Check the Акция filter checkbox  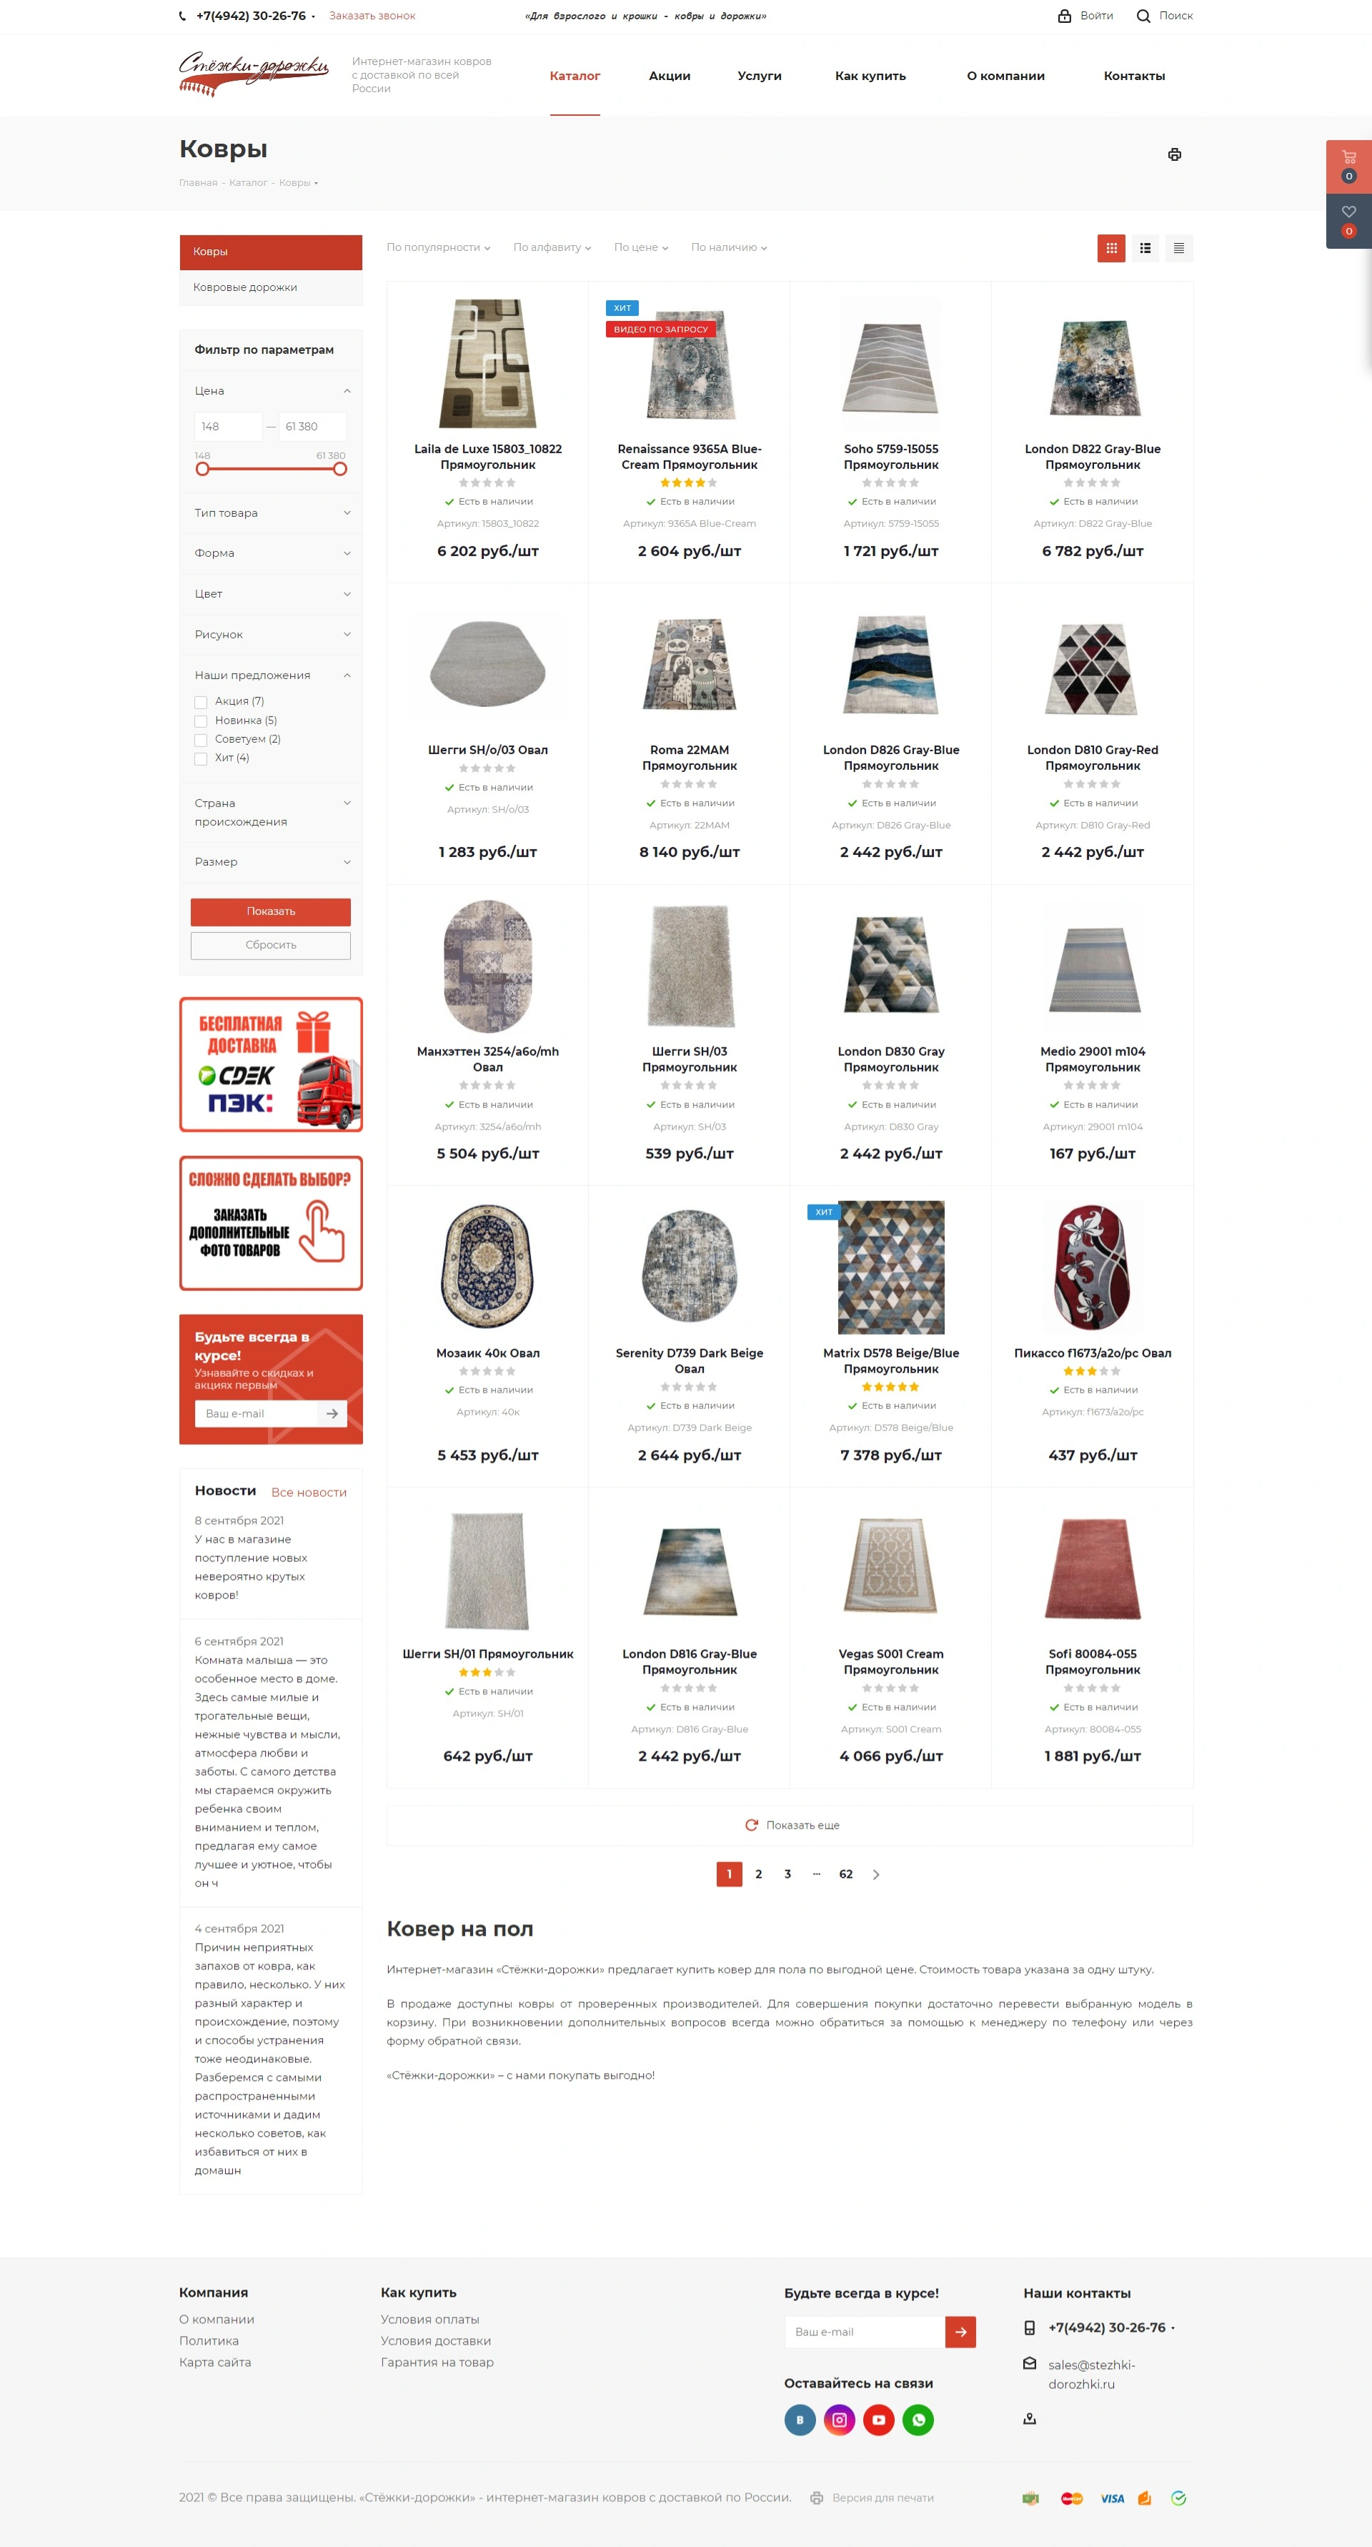coord(201,702)
